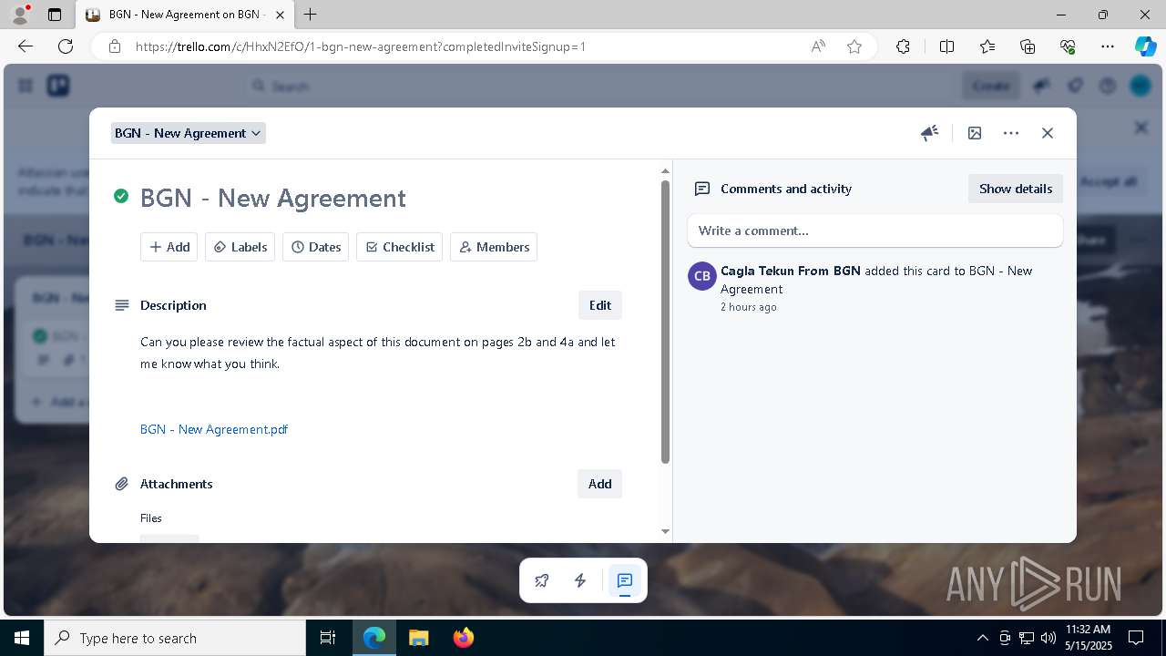Click the card description scrollbar thumb
Image resolution: width=1166 pixels, height=656 pixels.
(x=665, y=321)
